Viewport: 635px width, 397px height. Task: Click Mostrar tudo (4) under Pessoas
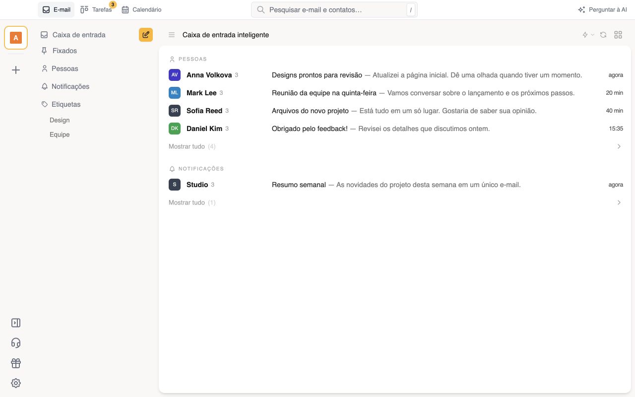(x=192, y=146)
